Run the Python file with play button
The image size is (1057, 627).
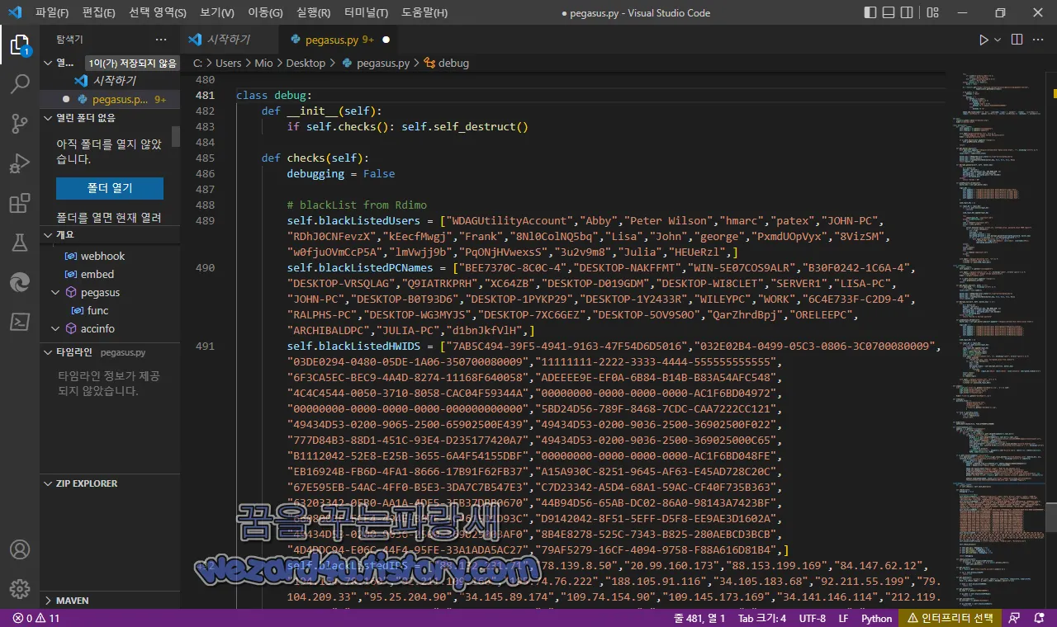pos(983,40)
